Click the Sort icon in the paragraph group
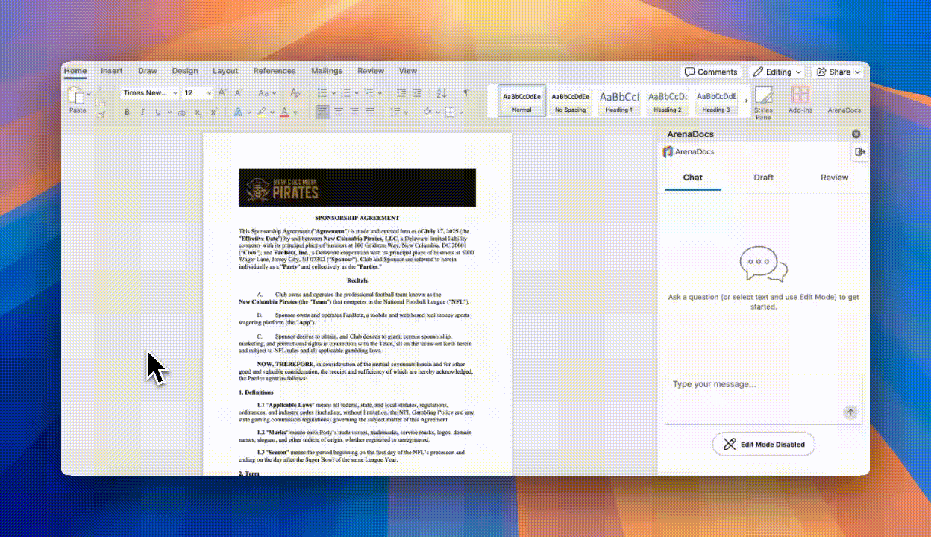 pyautogui.click(x=441, y=92)
